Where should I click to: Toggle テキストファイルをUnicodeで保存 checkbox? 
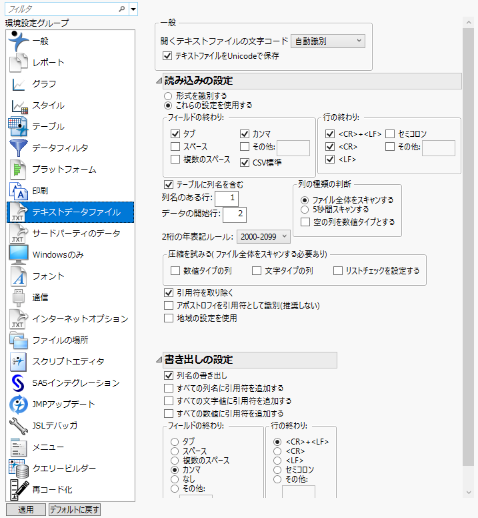coord(167,56)
